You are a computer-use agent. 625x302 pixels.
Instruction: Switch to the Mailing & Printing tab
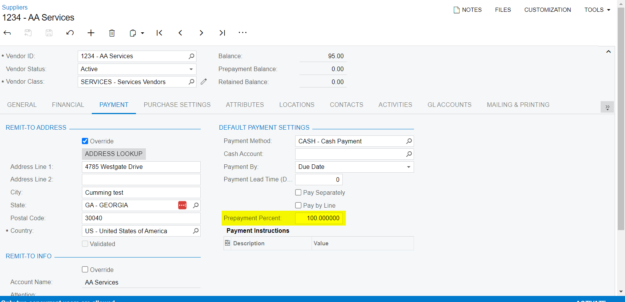[518, 105]
